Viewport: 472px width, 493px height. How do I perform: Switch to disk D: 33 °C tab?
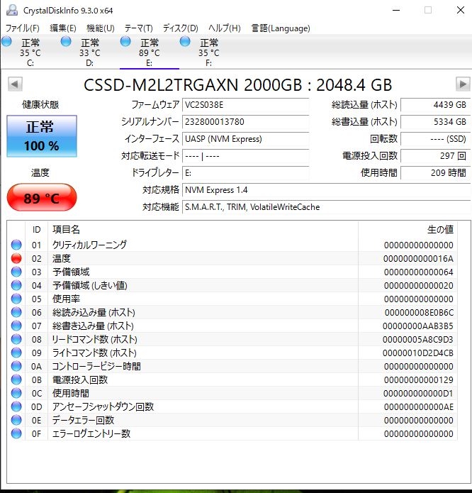(x=90, y=52)
